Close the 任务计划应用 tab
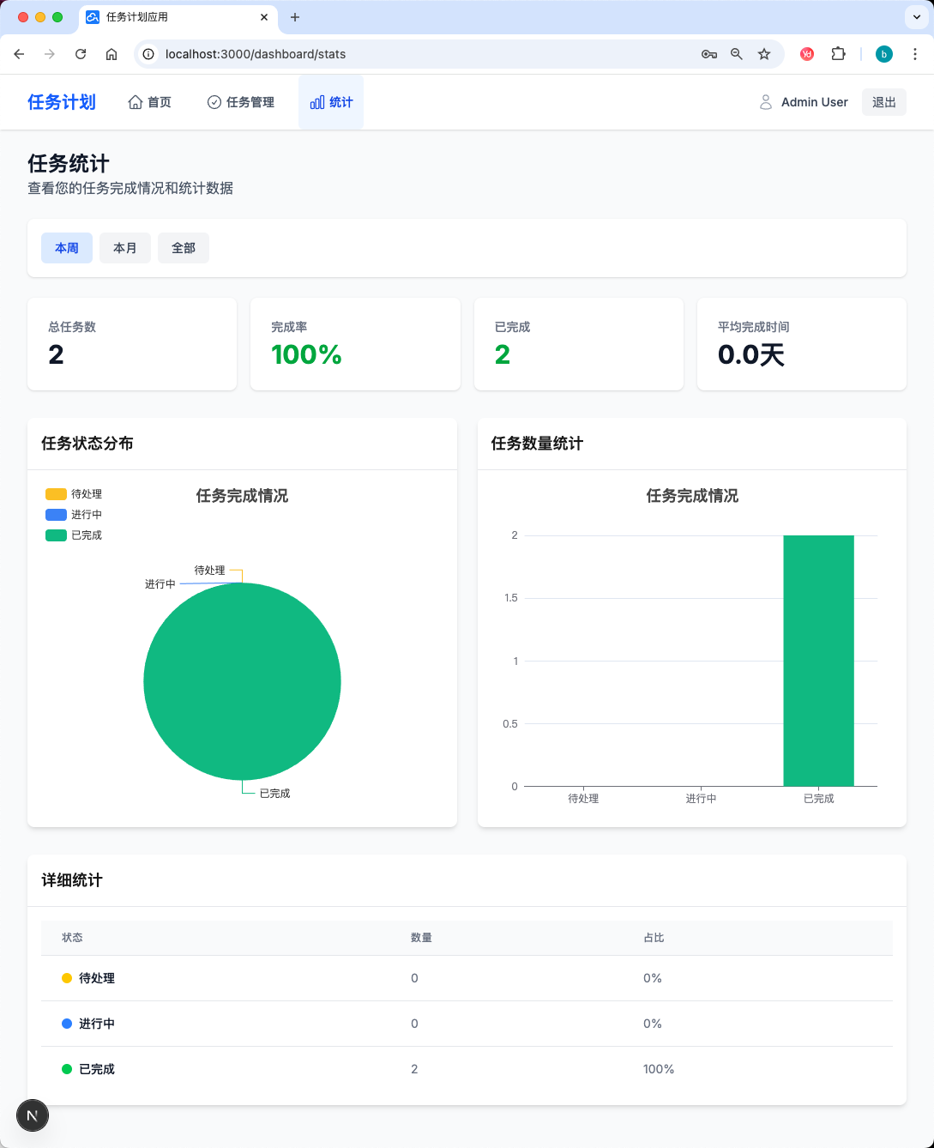 click(x=264, y=17)
